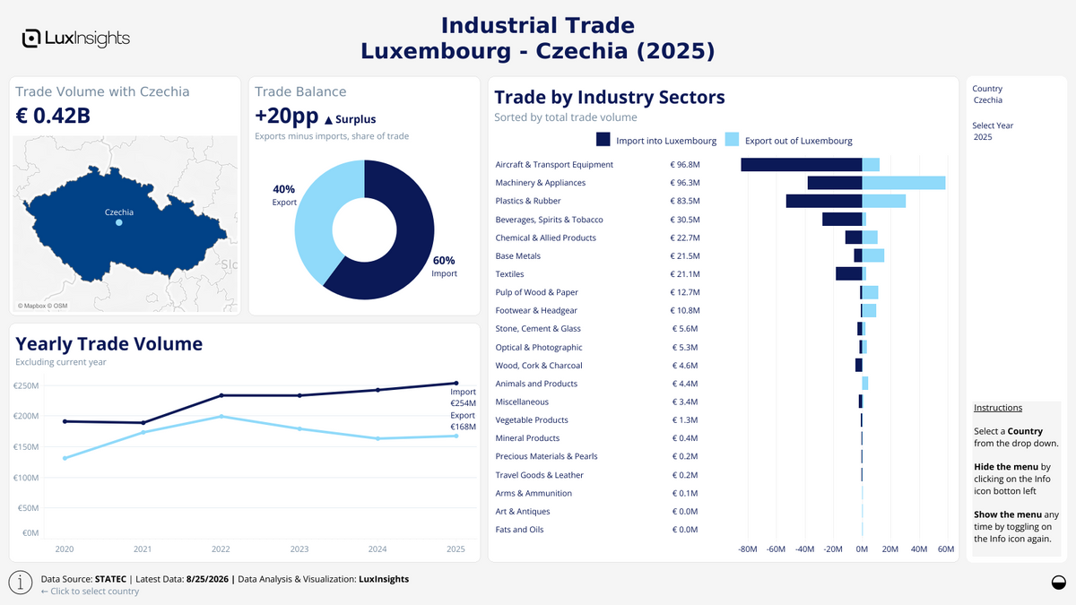The image size is (1076, 605).
Task: Click the OSM attribution link on the map
Action: [x=60, y=306]
